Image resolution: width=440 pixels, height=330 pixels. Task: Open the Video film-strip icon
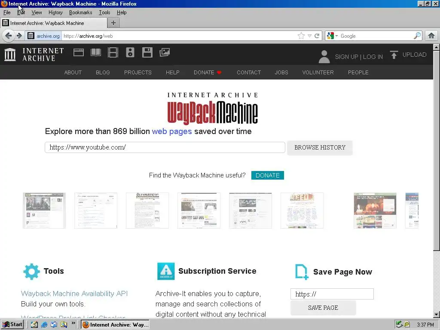point(113,52)
